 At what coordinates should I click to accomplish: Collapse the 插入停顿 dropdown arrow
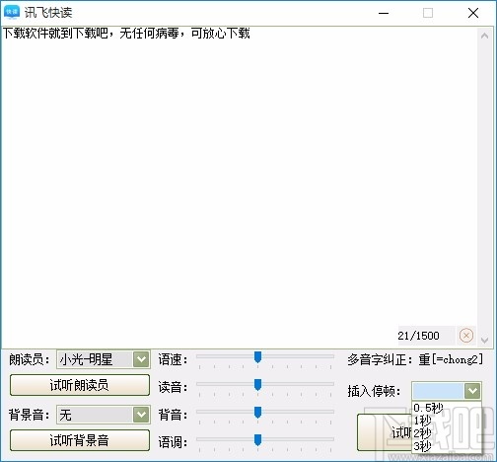tap(472, 391)
